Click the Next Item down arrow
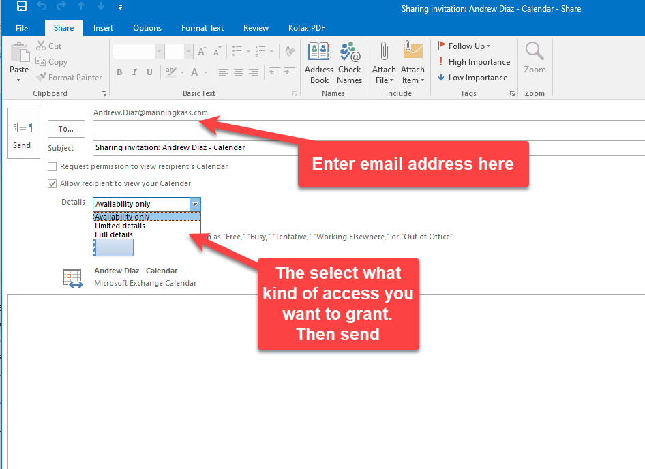 pyautogui.click(x=100, y=6)
